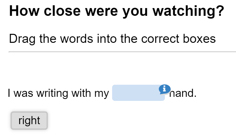Click the word 'were' in the heading

tap(101, 12)
